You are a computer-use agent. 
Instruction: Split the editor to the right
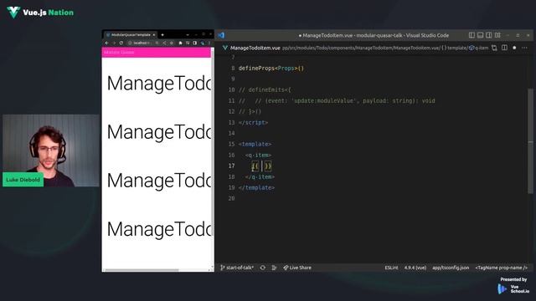click(x=504, y=48)
